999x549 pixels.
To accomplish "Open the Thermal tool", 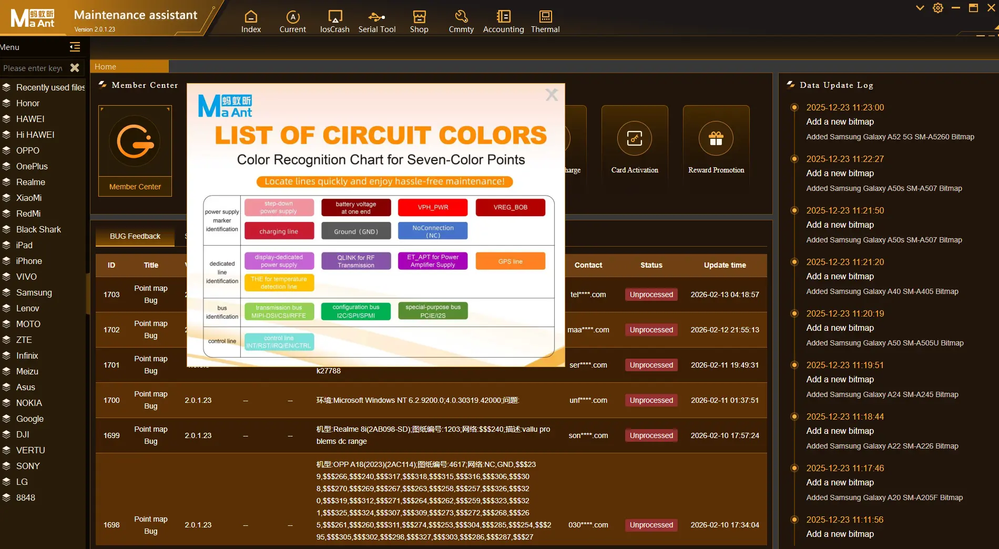I will click(545, 22).
